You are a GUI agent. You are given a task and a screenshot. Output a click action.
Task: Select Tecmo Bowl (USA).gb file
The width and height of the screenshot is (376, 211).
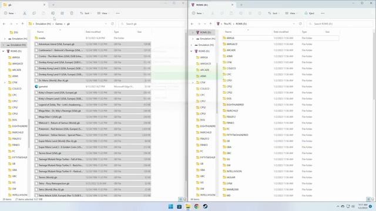(x=92, y=153)
